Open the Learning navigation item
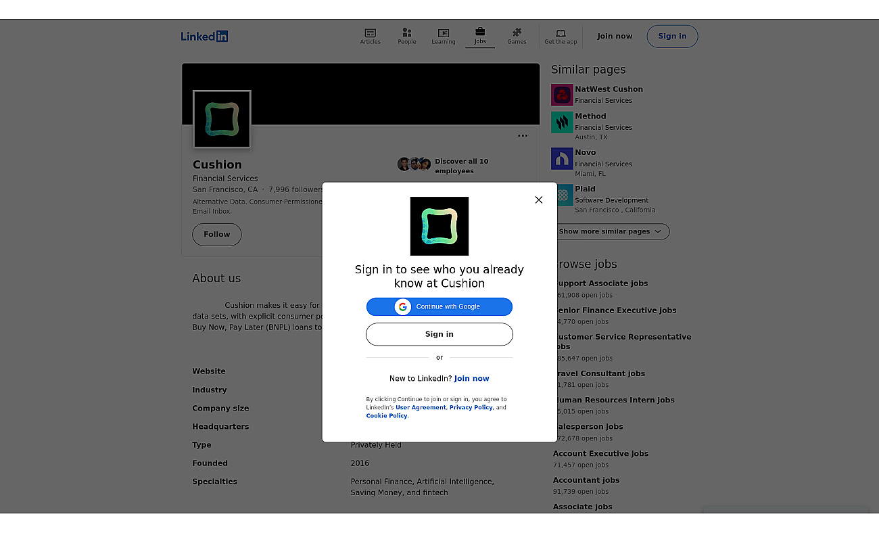Viewport: 879px width, 533px height. (444, 37)
